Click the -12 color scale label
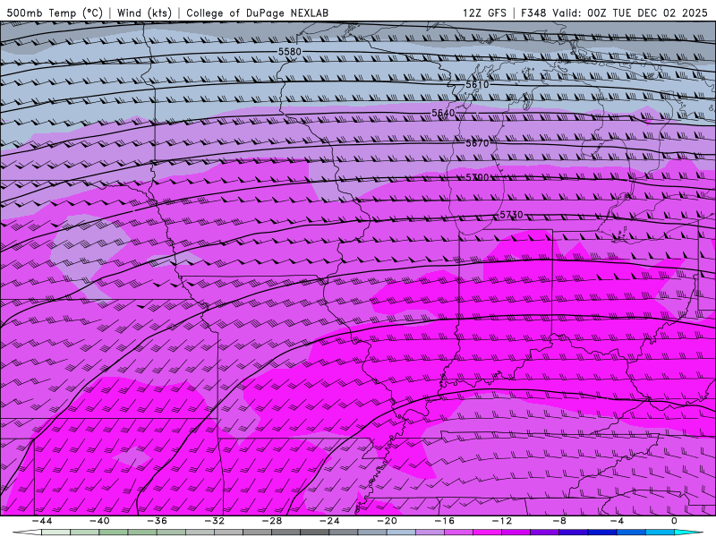Screen dimensions: 716x537 tap(502, 521)
